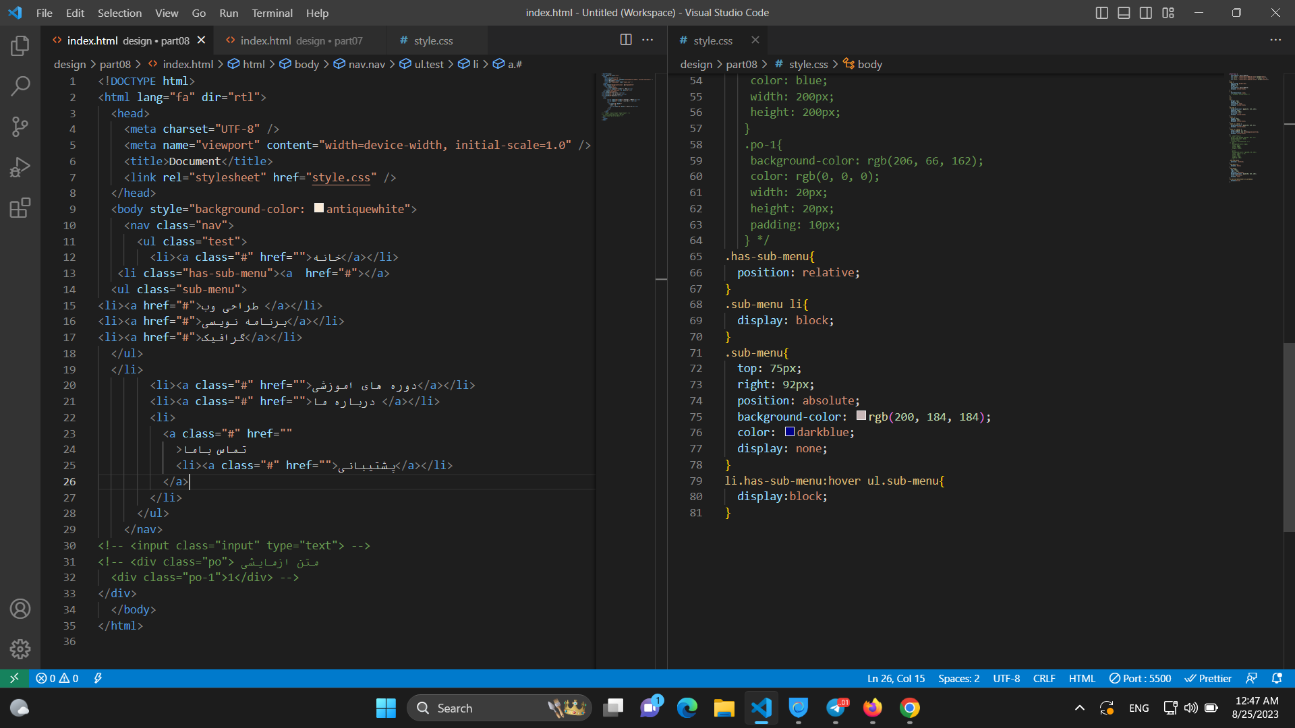Click the taskbar Search box

499,708
